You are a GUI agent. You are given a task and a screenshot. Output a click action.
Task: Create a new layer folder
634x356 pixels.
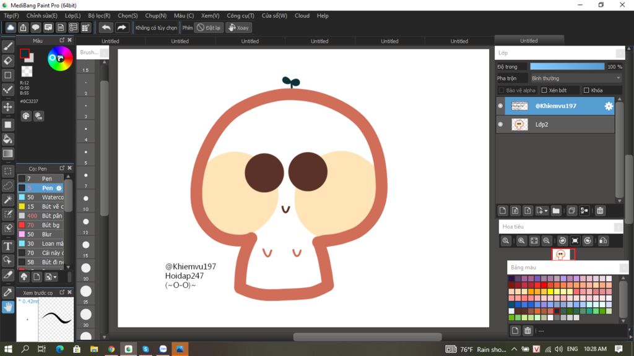(x=556, y=210)
